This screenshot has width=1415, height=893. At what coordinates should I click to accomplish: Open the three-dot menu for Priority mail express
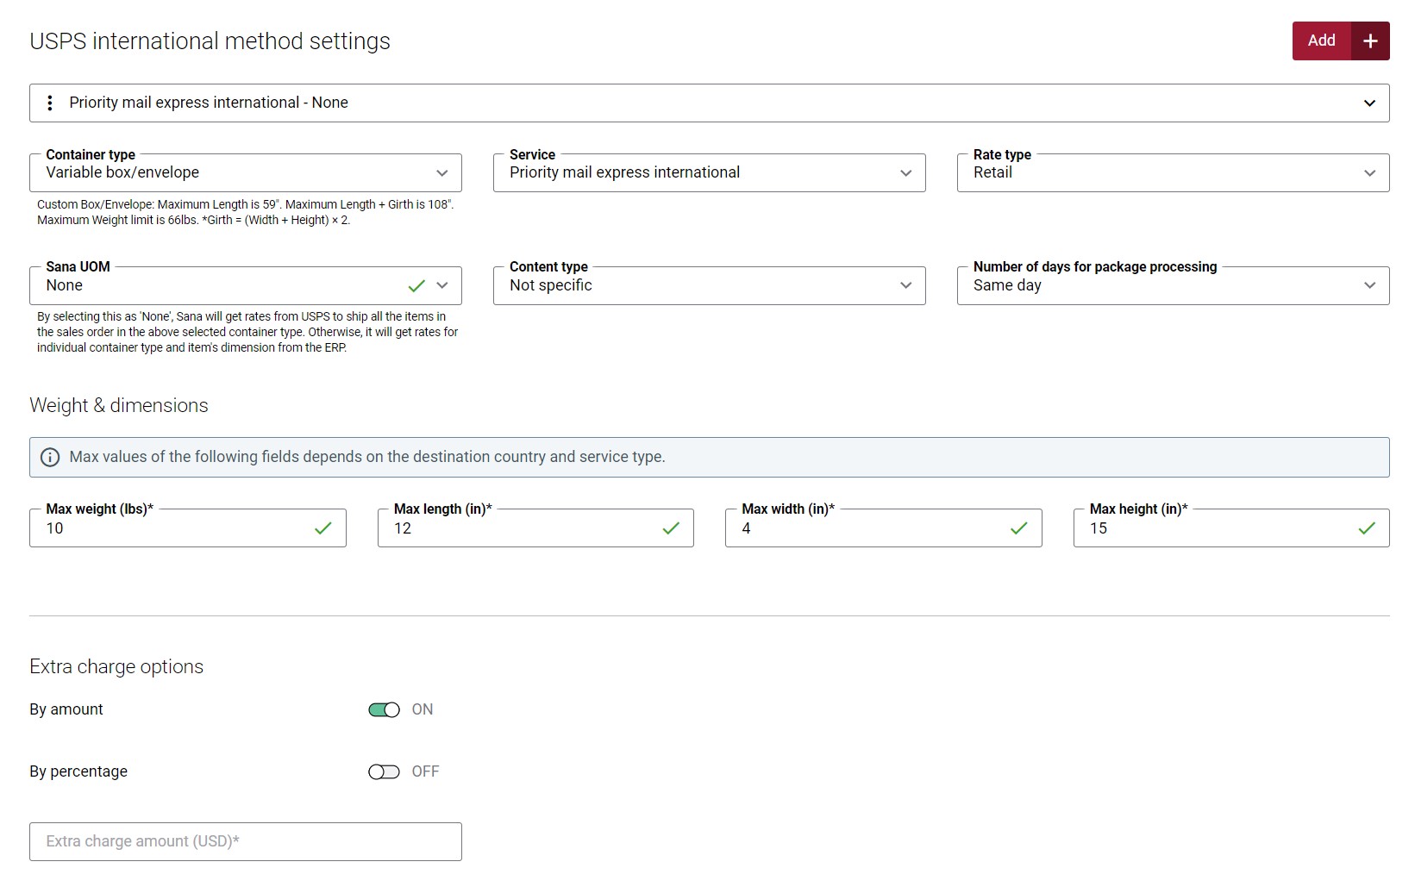tap(50, 103)
